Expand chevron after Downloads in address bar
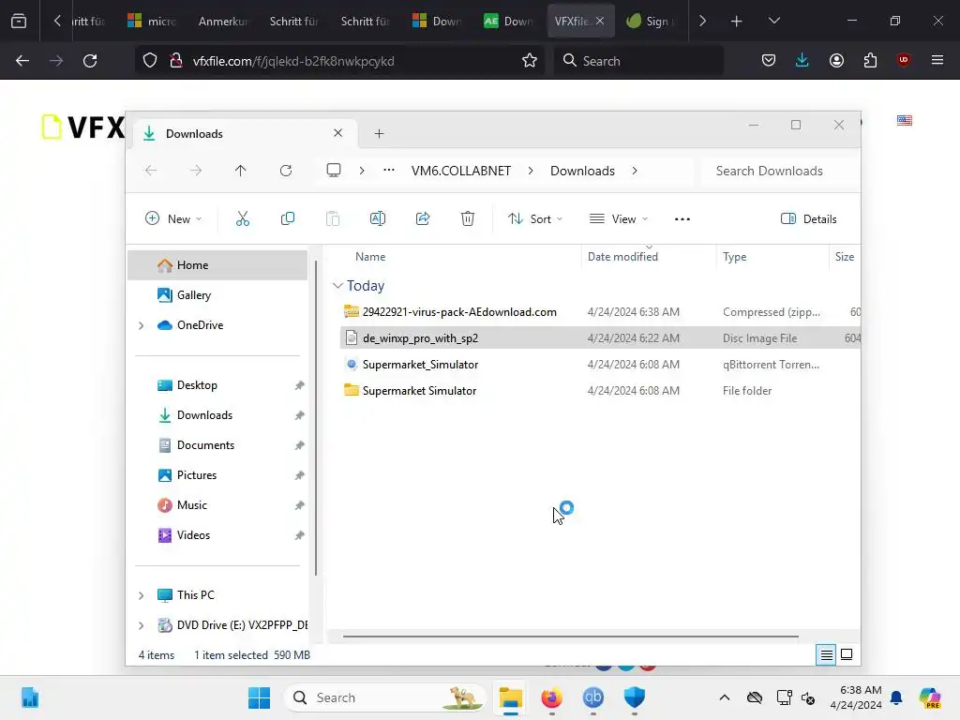This screenshot has height=720, width=960. point(635,171)
